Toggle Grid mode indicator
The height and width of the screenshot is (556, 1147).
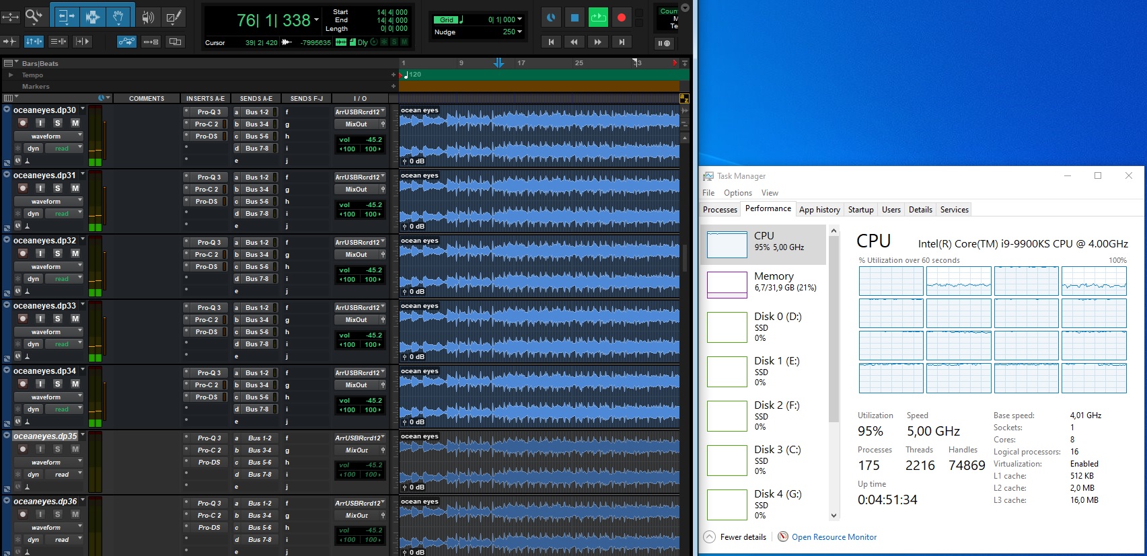pyautogui.click(x=446, y=19)
